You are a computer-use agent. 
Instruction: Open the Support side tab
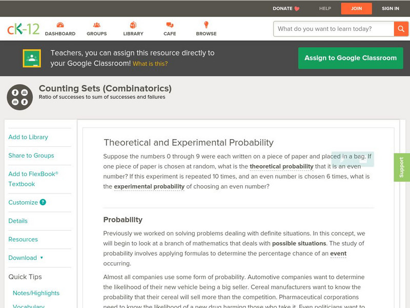tap(401, 167)
